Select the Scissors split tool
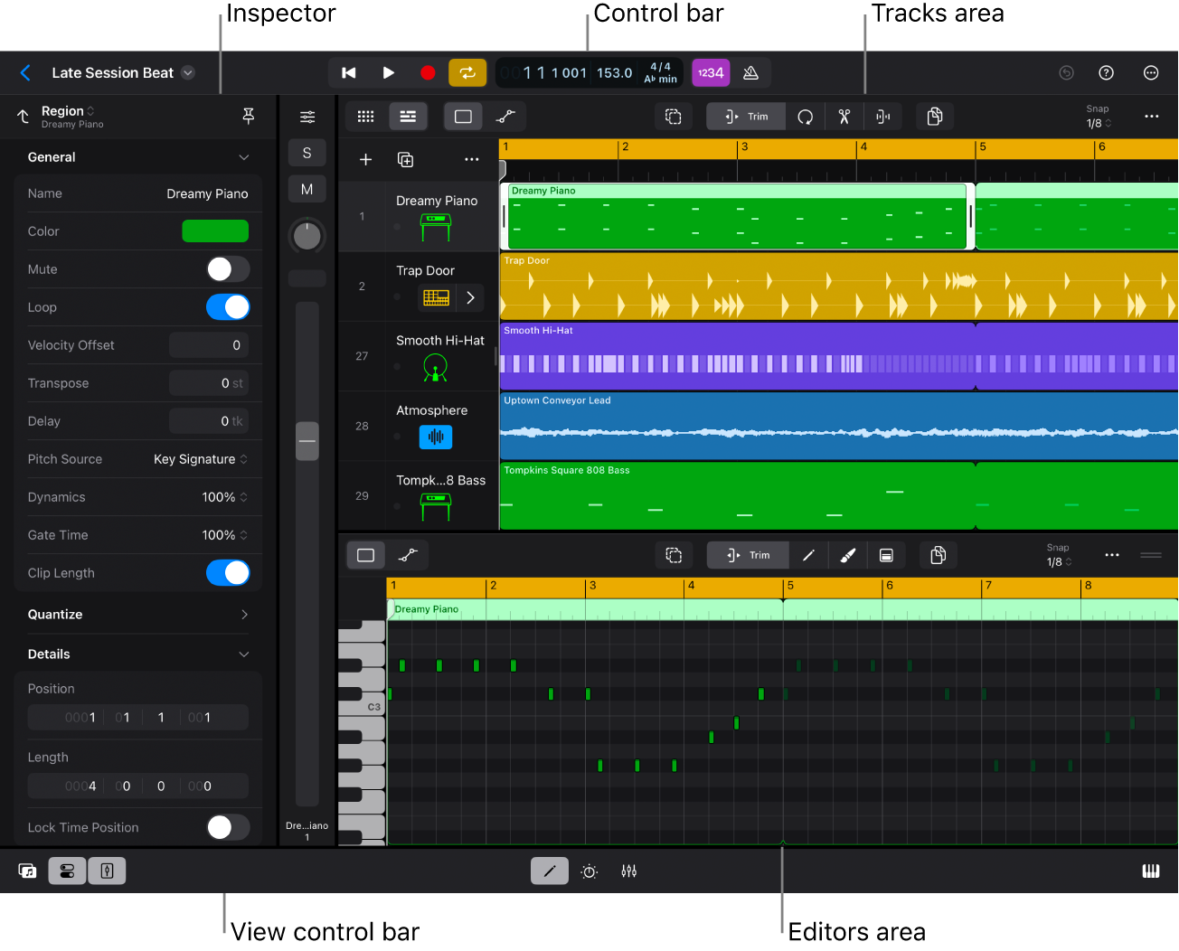The width and height of the screenshot is (1179, 951). pos(844,116)
